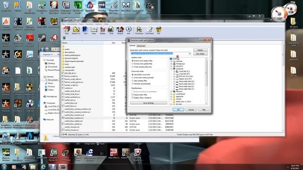The height and width of the screenshot is (170, 303).
Task: Click Cancel in the extraction dialog
Action: point(191,110)
